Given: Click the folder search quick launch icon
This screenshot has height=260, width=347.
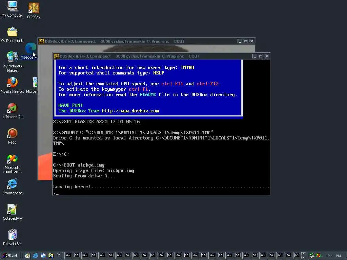Looking at the screenshot, I should click(x=51, y=256).
